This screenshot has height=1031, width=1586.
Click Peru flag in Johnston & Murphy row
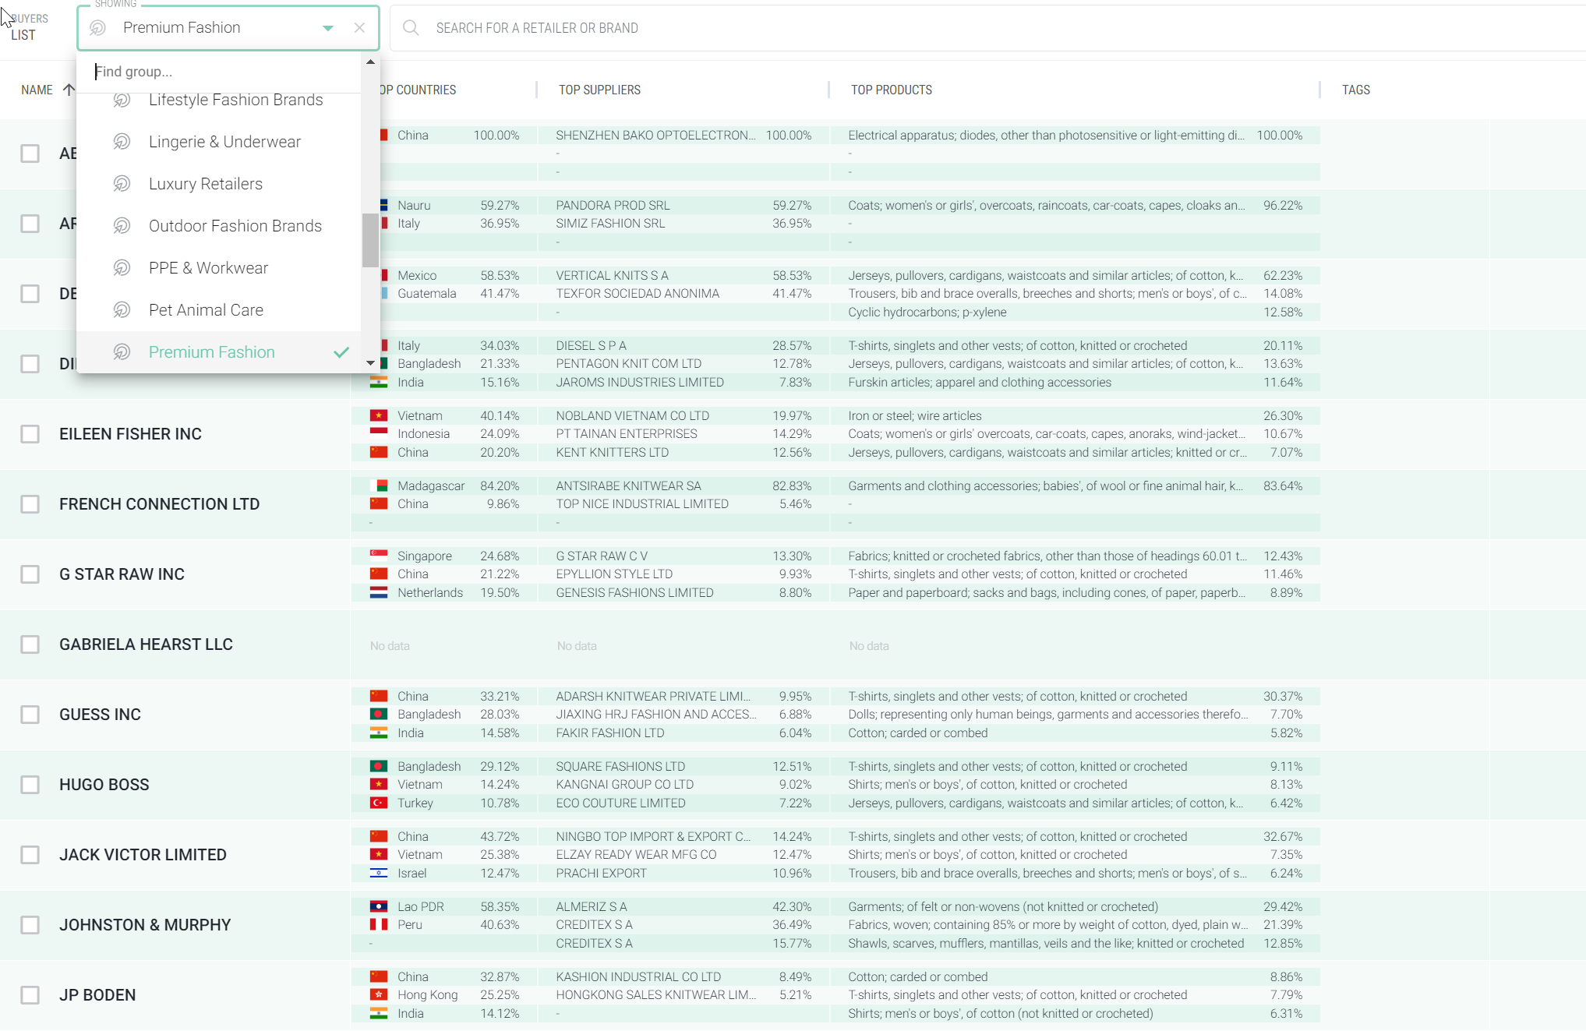tap(379, 925)
